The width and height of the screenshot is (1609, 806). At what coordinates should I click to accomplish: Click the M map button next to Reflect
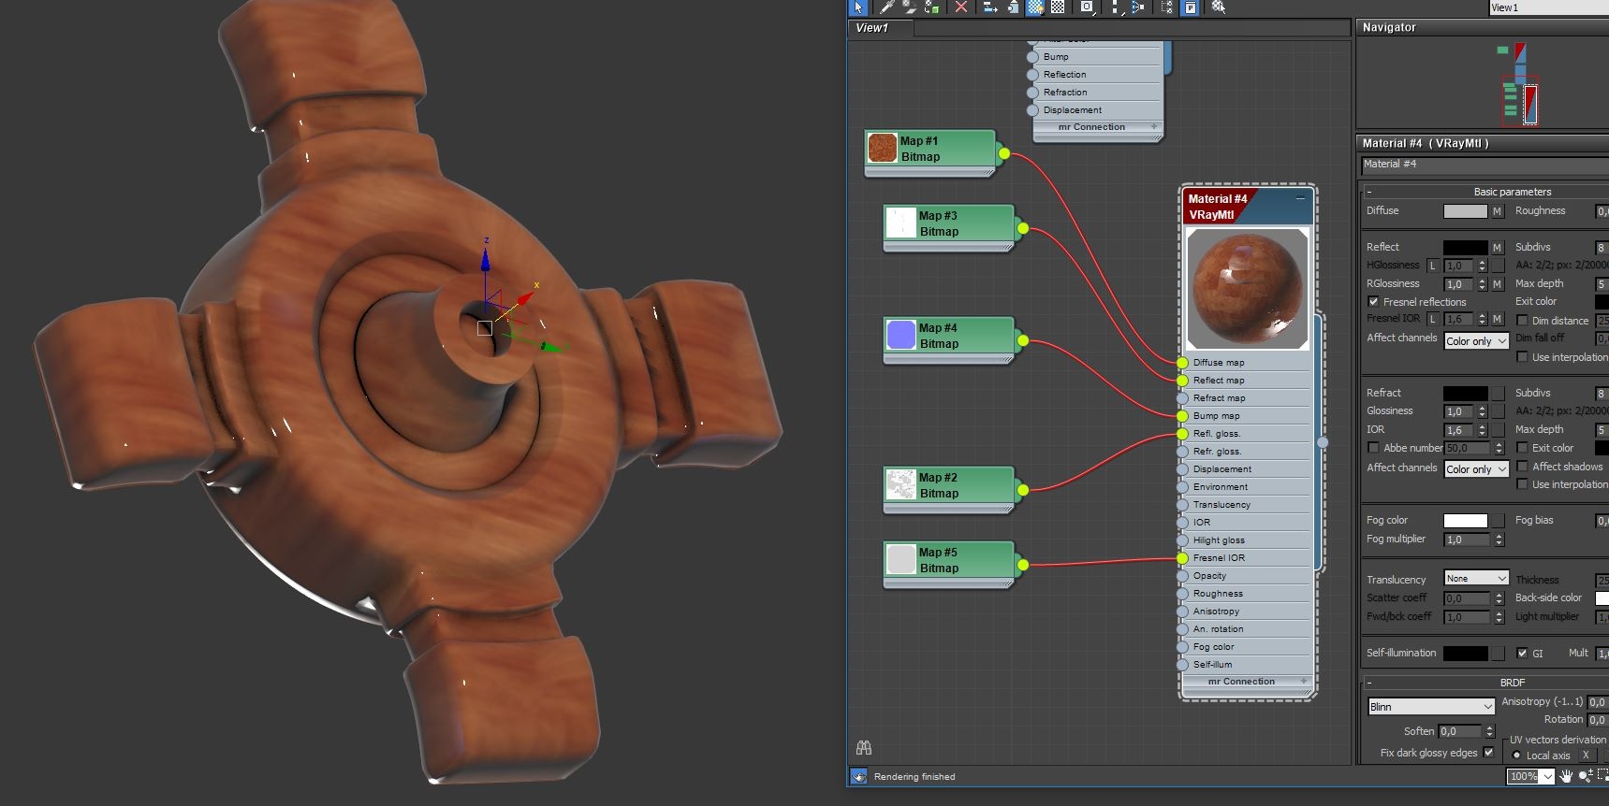[x=1497, y=248]
